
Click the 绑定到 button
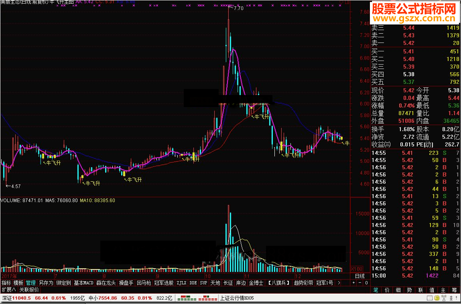point(63,283)
